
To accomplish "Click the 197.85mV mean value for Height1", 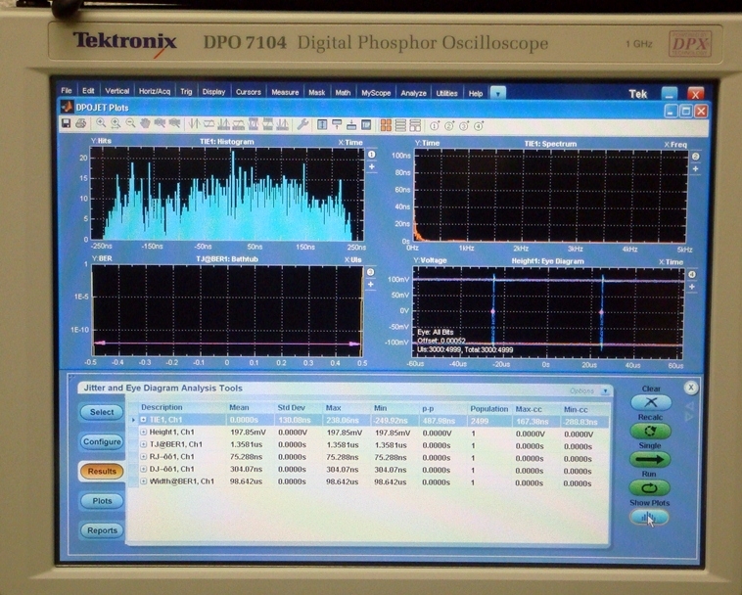I will point(249,433).
